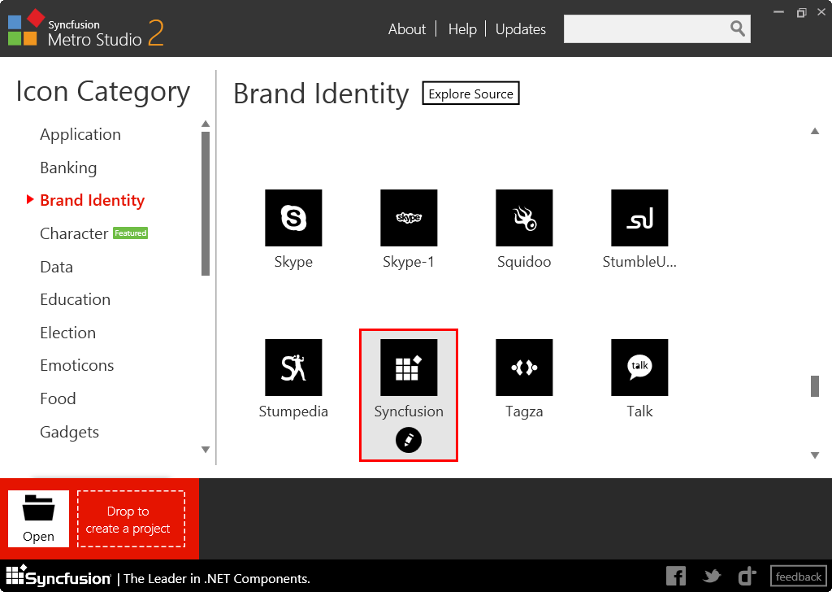Click the icon grid scroll-up arrow

coord(815,131)
